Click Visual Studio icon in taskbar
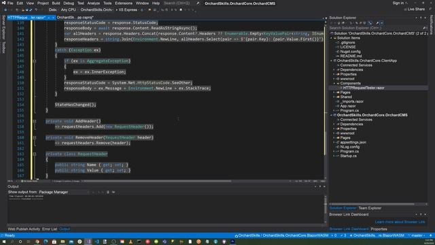This screenshot has width=435, height=245. pyautogui.click(x=88, y=242)
